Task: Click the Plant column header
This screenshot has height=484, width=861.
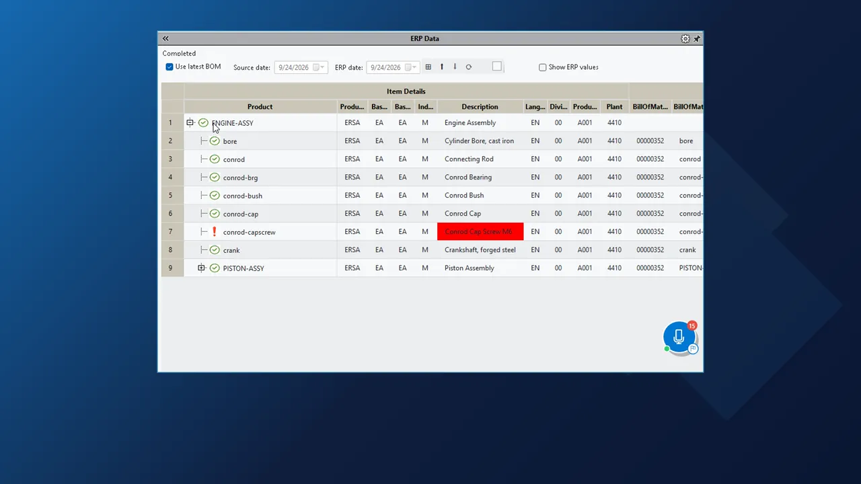Action: coord(614,107)
